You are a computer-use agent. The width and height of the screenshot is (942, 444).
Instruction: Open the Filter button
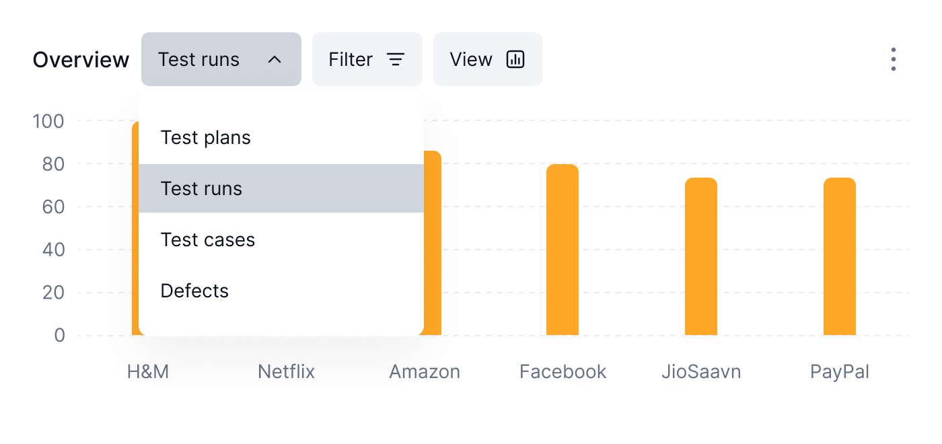[x=367, y=59]
